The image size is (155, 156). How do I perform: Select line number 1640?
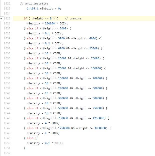click(7, 93)
